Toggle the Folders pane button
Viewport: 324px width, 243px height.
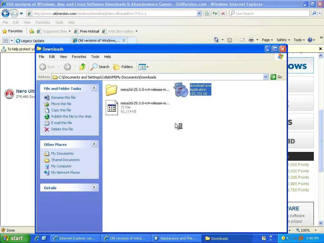(x=123, y=67)
